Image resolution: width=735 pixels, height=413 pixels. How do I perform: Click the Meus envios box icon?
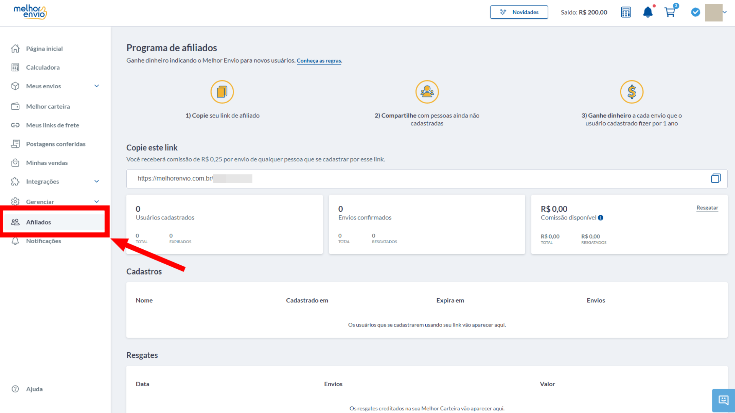pos(15,86)
